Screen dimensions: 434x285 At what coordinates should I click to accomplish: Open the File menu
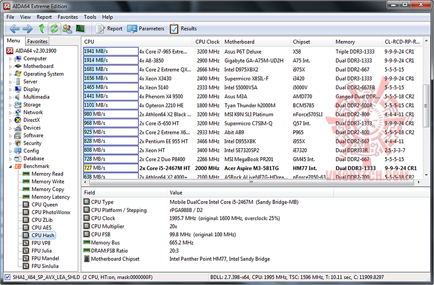pyautogui.click(x=10, y=17)
